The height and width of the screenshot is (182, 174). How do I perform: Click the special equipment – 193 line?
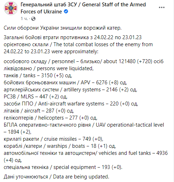63,167
